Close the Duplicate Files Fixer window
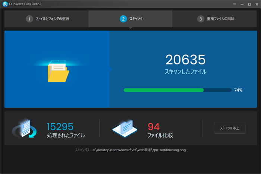Screen dimensions: 261x174 (x=257, y=4)
